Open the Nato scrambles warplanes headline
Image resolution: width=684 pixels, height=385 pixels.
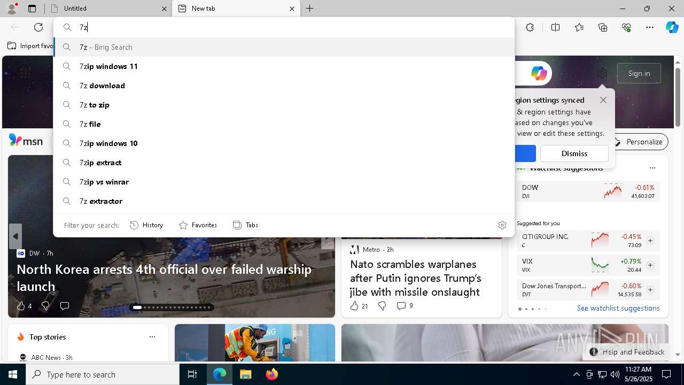pos(416,278)
